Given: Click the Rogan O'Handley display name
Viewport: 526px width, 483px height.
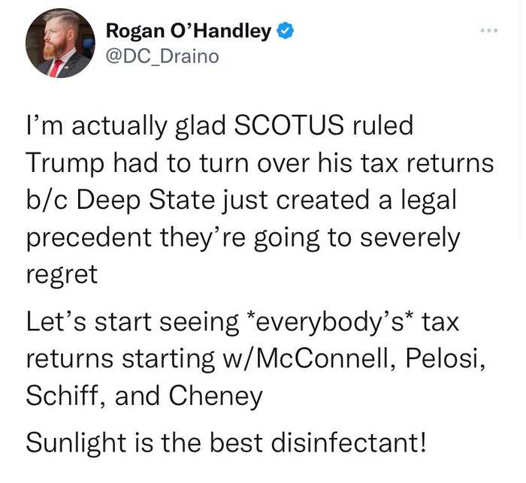Looking at the screenshot, I should tap(189, 32).
